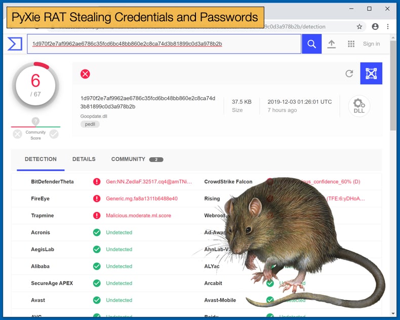The width and height of the screenshot is (400, 320).
Task: Click the BitDefenderTheta alert icon
Action: (97, 182)
